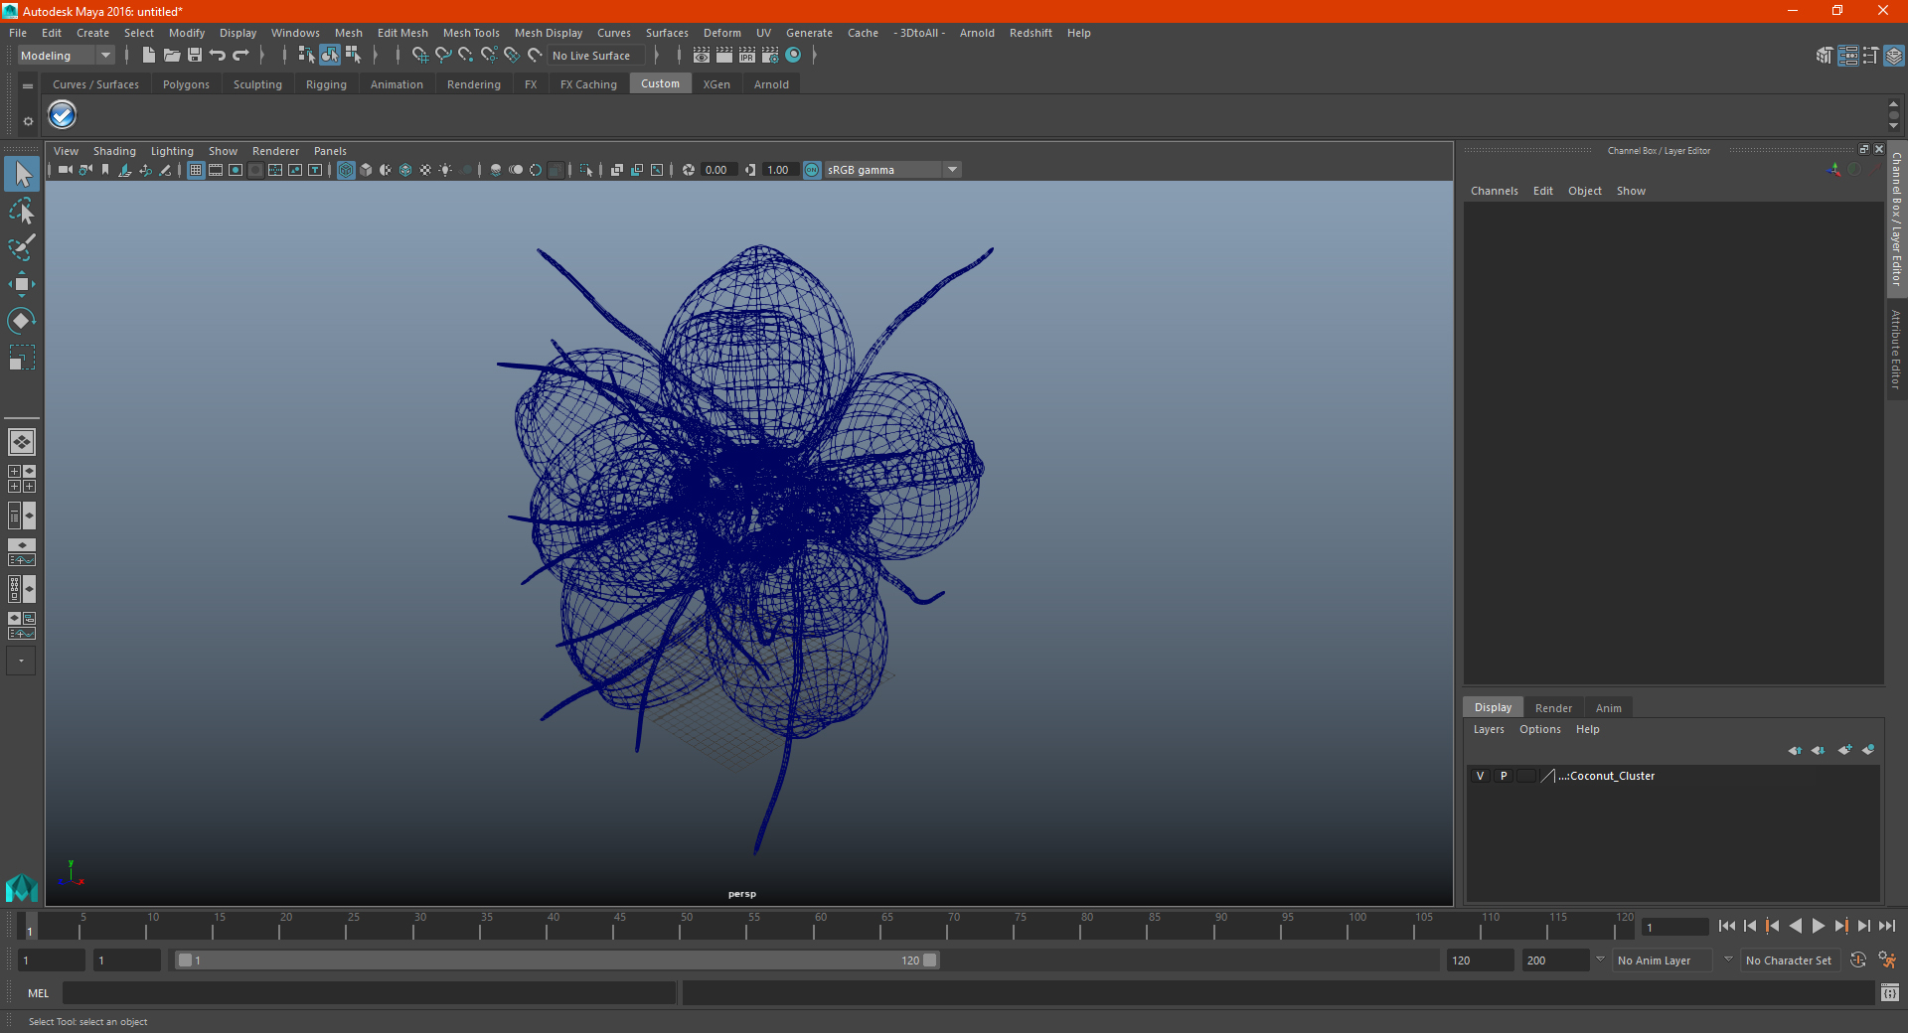Toggle snap to grids magnet icon
Image resolution: width=1908 pixels, height=1033 pixels.
[x=420, y=56]
